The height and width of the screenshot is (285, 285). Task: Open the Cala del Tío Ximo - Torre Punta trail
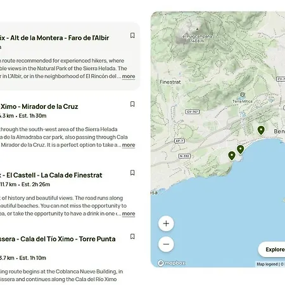pyautogui.click(x=58, y=239)
